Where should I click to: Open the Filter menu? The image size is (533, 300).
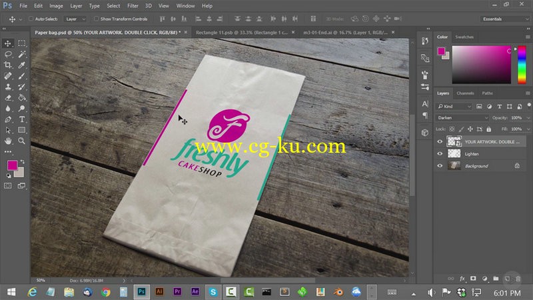click(133, 6)
